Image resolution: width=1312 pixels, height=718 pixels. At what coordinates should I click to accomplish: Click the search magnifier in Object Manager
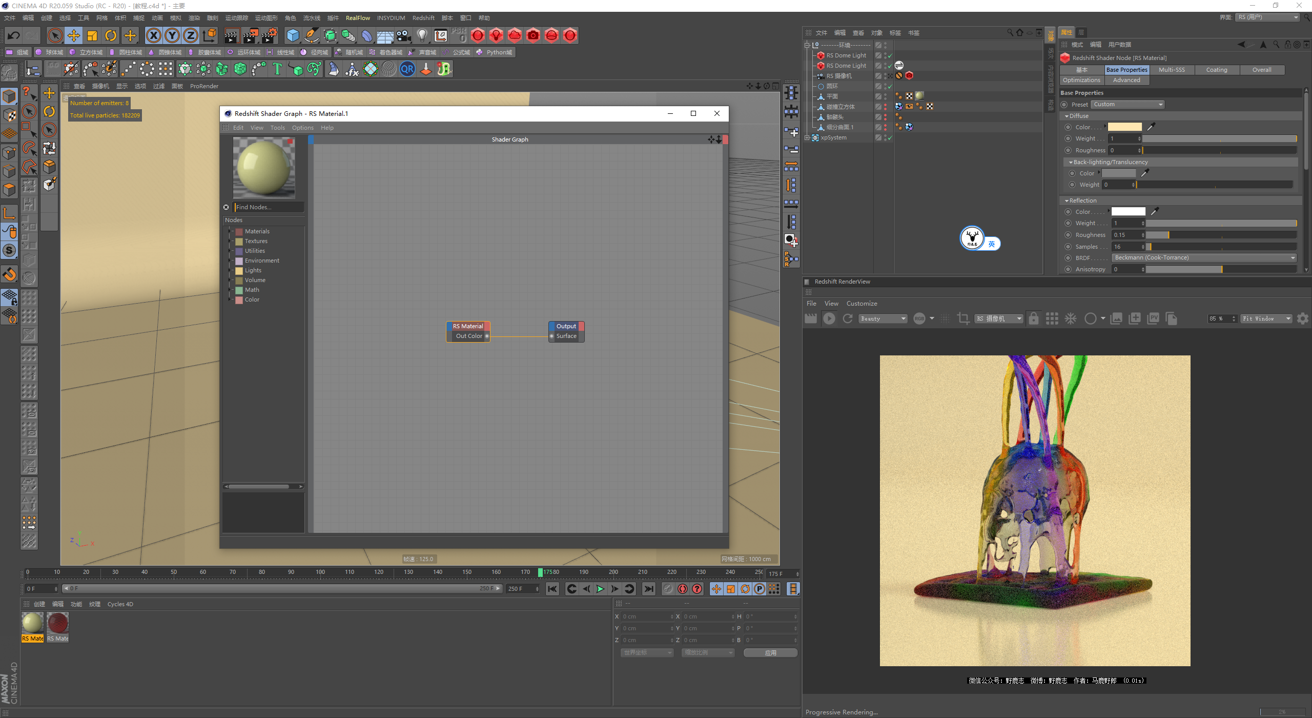(x=1010, y=32)
